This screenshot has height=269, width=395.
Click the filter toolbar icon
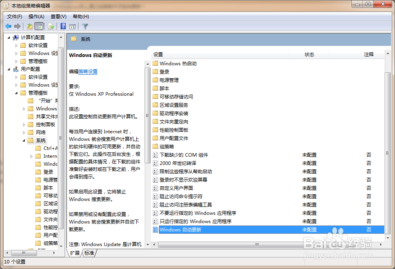click(x=84, y=26)
